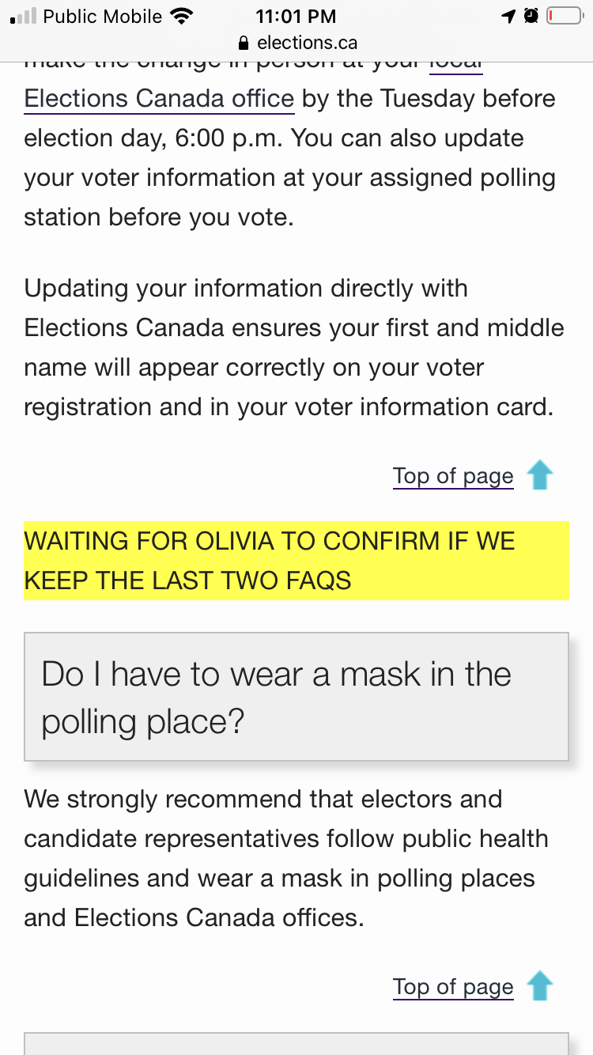Follow 'Top of page' link above yellow note
The image size is (593, 1055).
coord(454,476)
